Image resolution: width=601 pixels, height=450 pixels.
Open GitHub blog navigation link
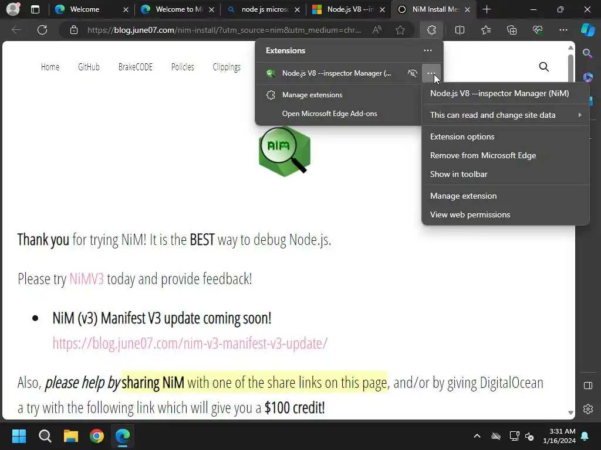click(89, 67)
